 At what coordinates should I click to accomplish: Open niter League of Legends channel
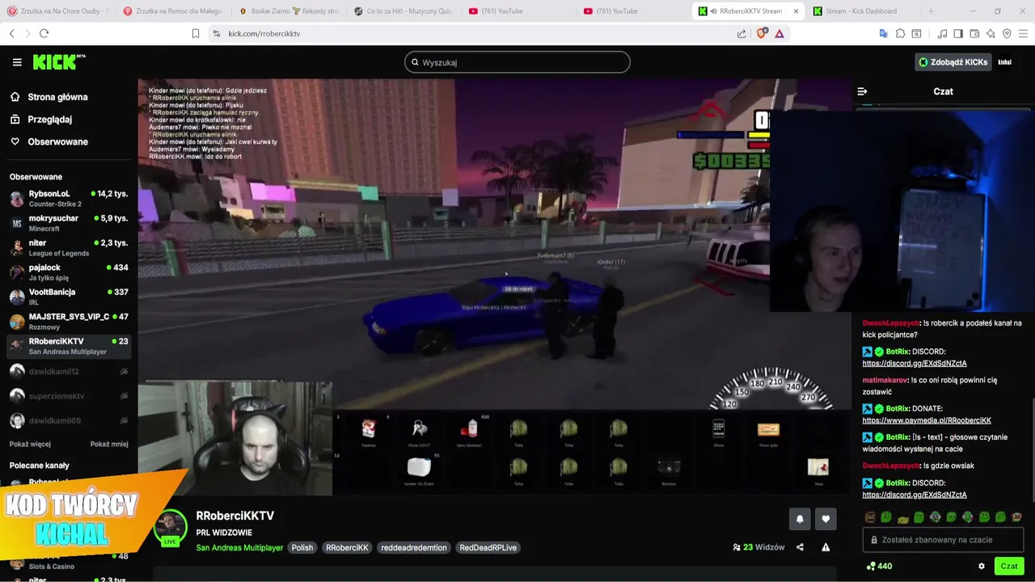[69, 247]
